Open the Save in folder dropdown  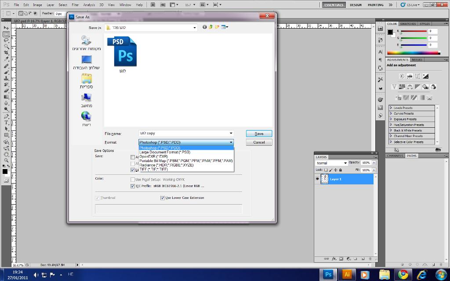(x=195, y=28)
